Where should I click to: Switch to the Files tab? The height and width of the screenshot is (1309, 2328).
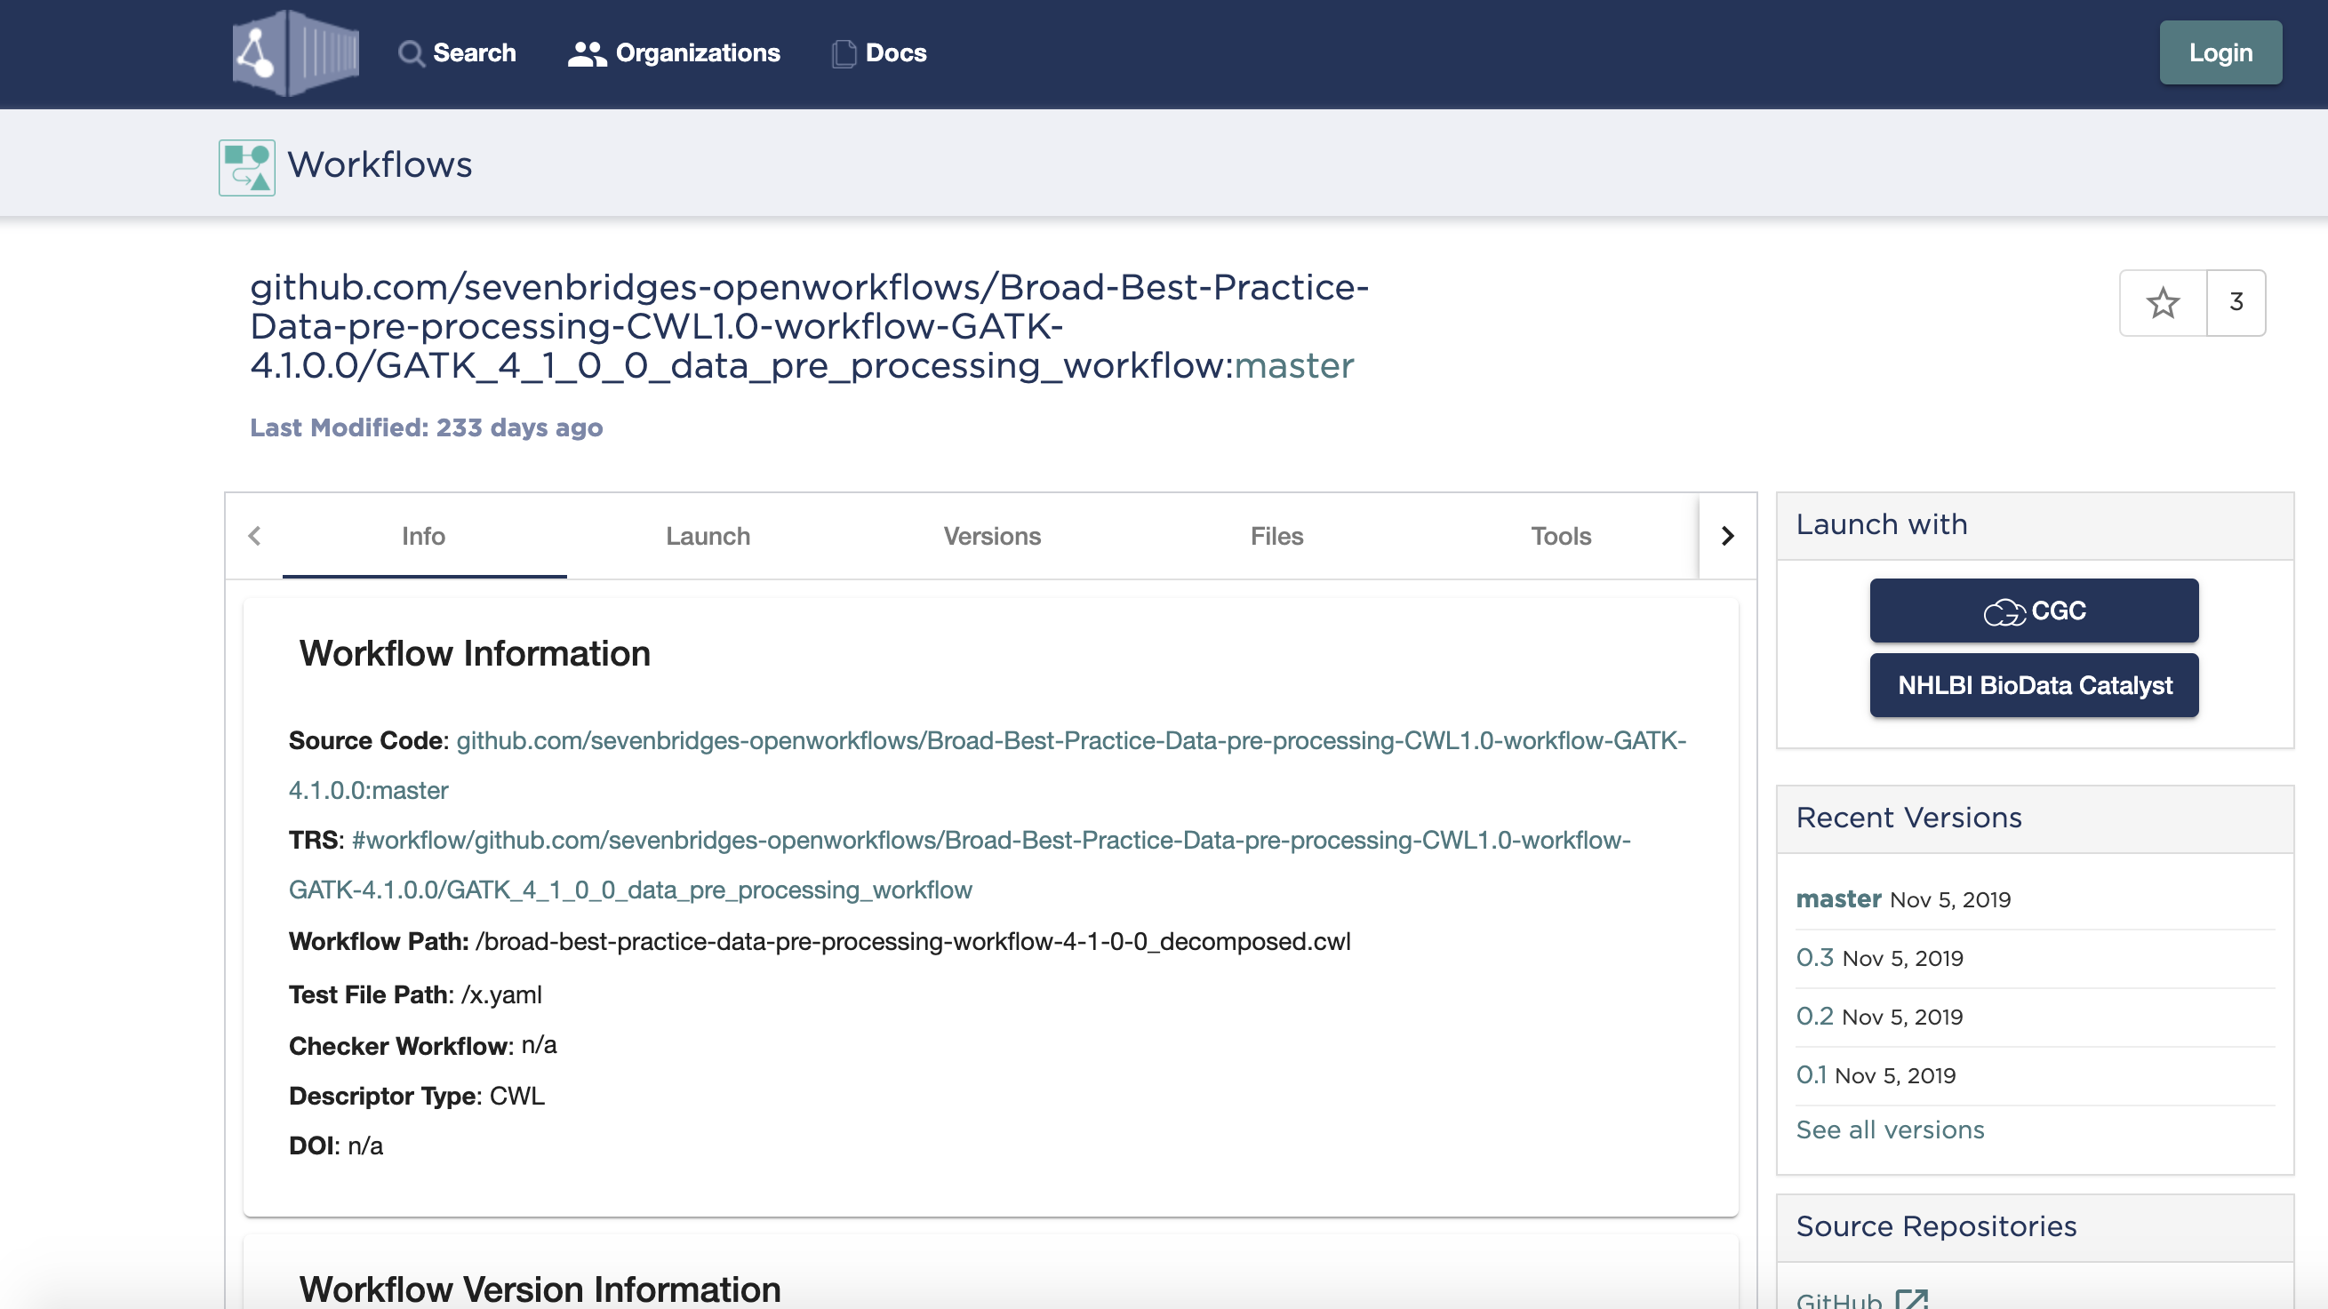click(x=1276, y=536)
